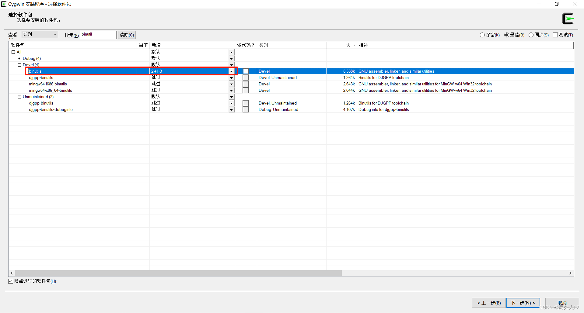The width and height of the screenshot is (584, 313).
Task: Click the 描述 column header
Action: (465, 45)
